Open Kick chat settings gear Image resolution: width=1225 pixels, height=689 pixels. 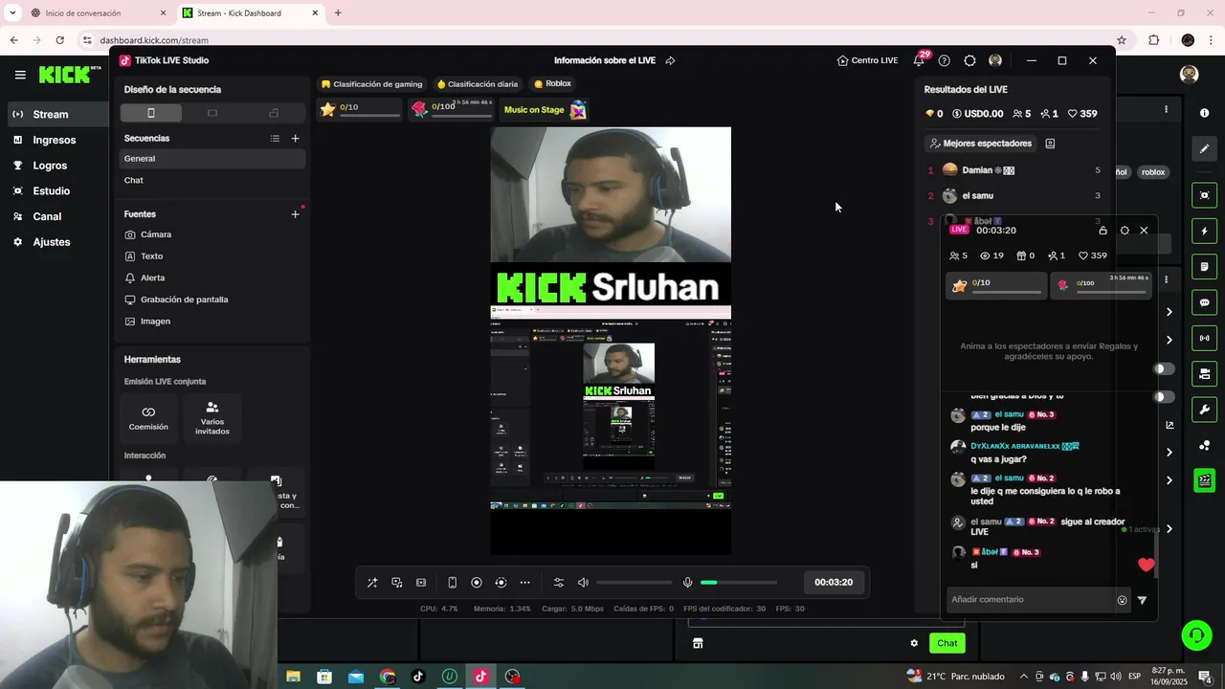tap(914, 643)
